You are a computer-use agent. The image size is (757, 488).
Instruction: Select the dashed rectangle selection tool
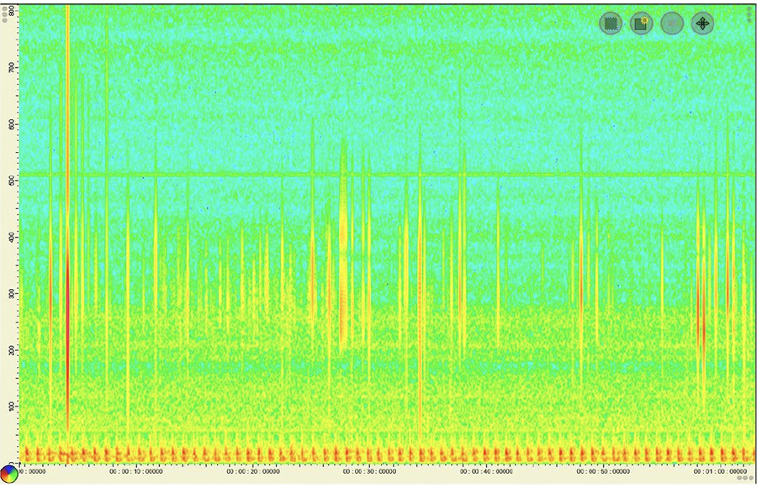611,24
